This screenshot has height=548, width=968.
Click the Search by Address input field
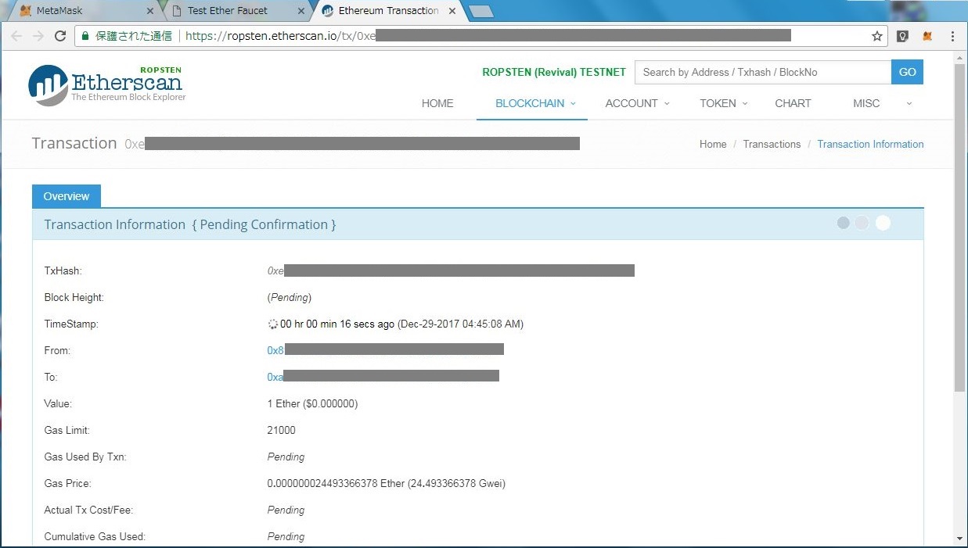pyautogui.click(x=762, y=72)
